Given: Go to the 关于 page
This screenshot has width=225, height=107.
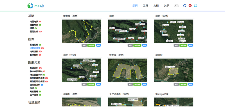Looking at the screenshot, I should [x=166, y=6].
